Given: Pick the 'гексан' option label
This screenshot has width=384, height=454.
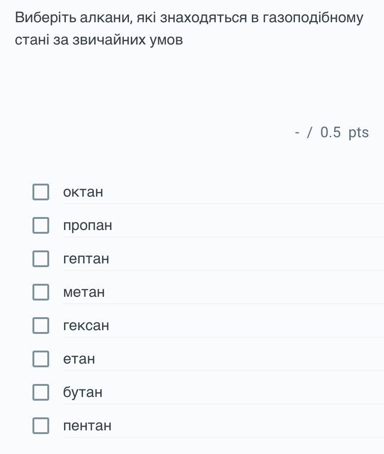Looking at the screenshot, I should coord(86,326).
